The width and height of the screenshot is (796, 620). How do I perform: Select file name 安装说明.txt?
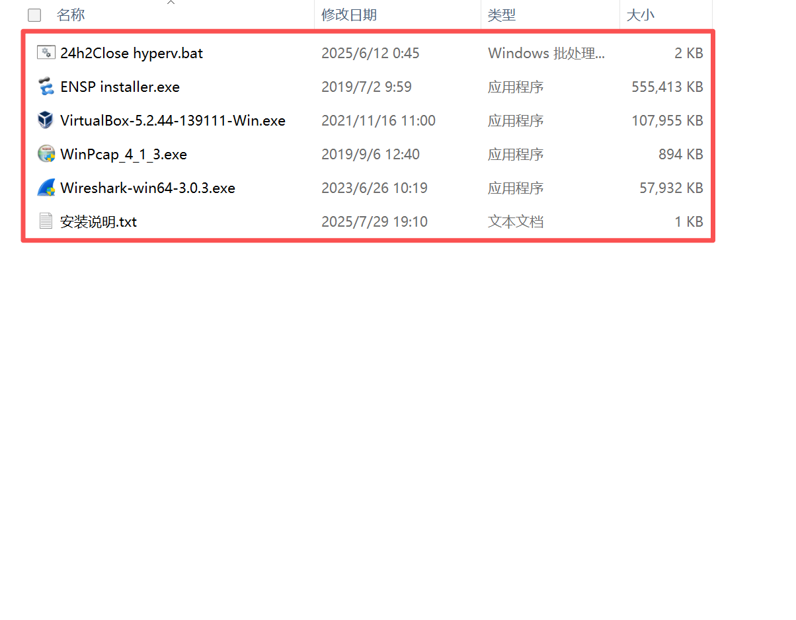[99, 221]
